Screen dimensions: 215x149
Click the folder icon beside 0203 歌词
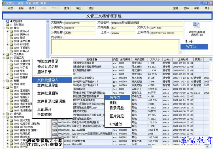12,38
